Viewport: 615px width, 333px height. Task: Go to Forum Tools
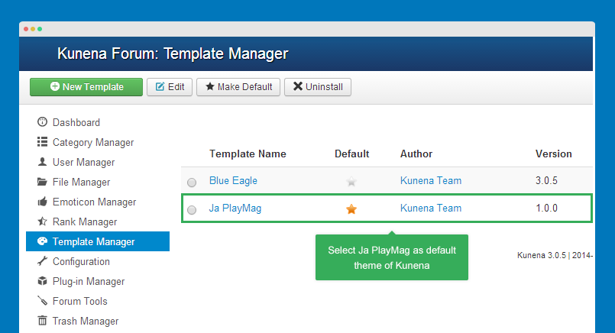80,301
